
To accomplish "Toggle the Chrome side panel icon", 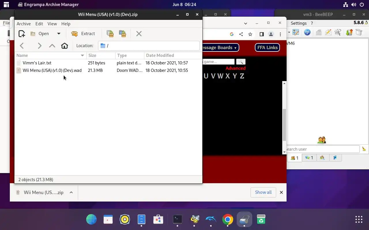I will coord(262,34).
